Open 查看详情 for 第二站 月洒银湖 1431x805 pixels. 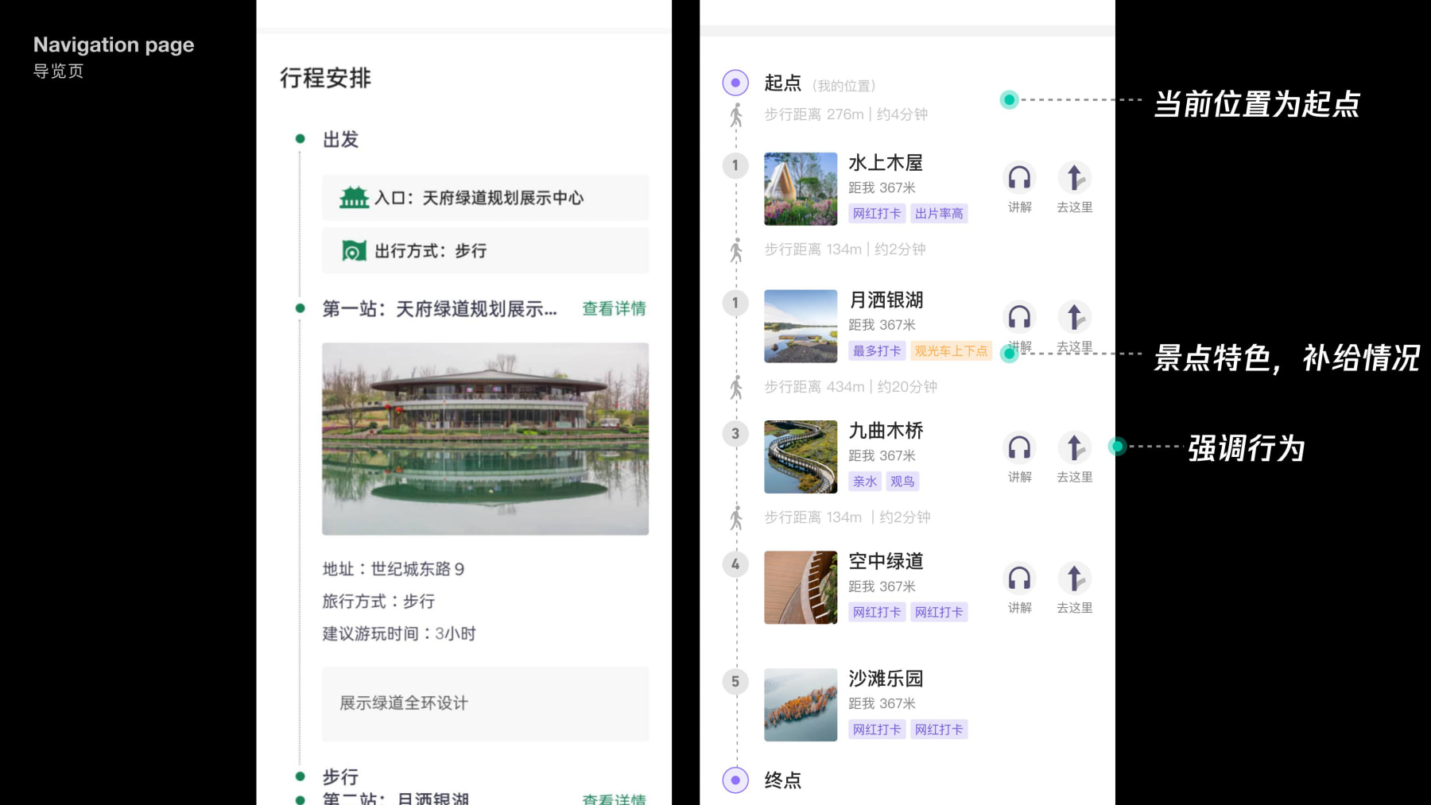coord(614,798)
